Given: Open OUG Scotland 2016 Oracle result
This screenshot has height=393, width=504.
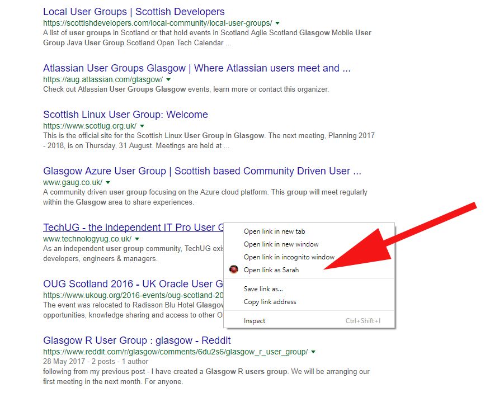Looking at the screenshot, I should [133, 284].
